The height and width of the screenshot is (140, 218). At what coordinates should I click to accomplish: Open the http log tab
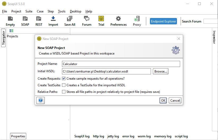point(99,136)
